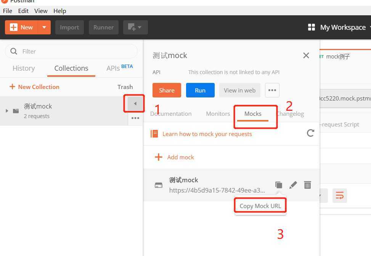Click the orange documentation book icon
The width and height of the screenshot is (371, 256).
coord(154,134)
